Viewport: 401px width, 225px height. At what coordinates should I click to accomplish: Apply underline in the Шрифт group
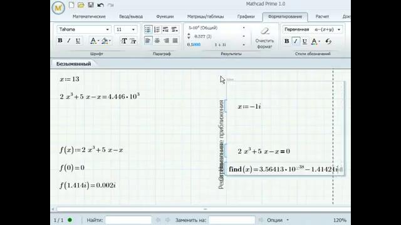[78, 41]
